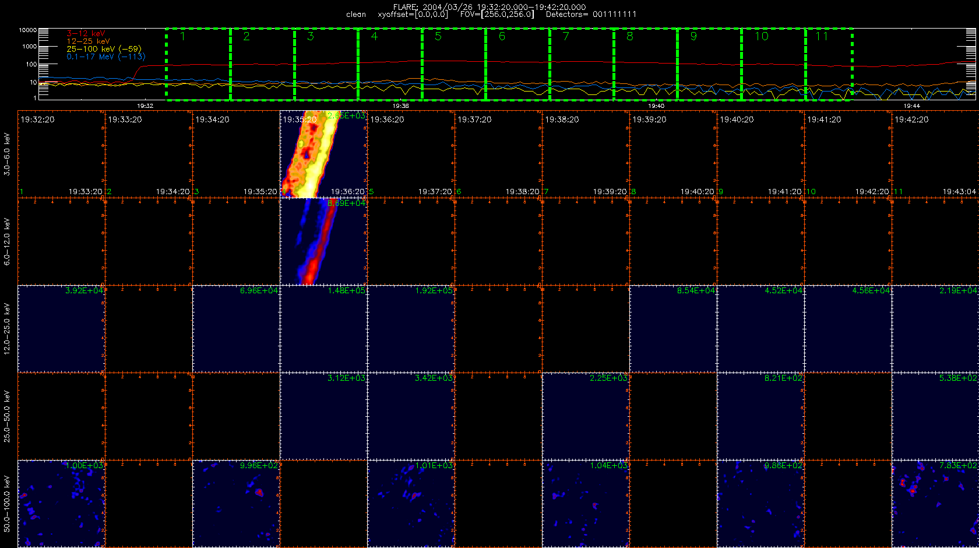This screenshot has width=979, height=548.
Task: Select interval 1 box in the light curve
Action: (x=198, y=64)
